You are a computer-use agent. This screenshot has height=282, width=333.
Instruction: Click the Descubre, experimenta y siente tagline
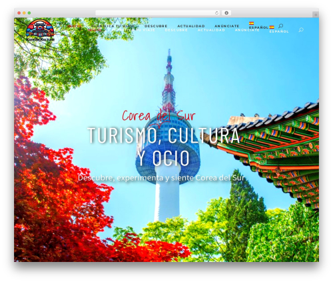click(161, 178)
